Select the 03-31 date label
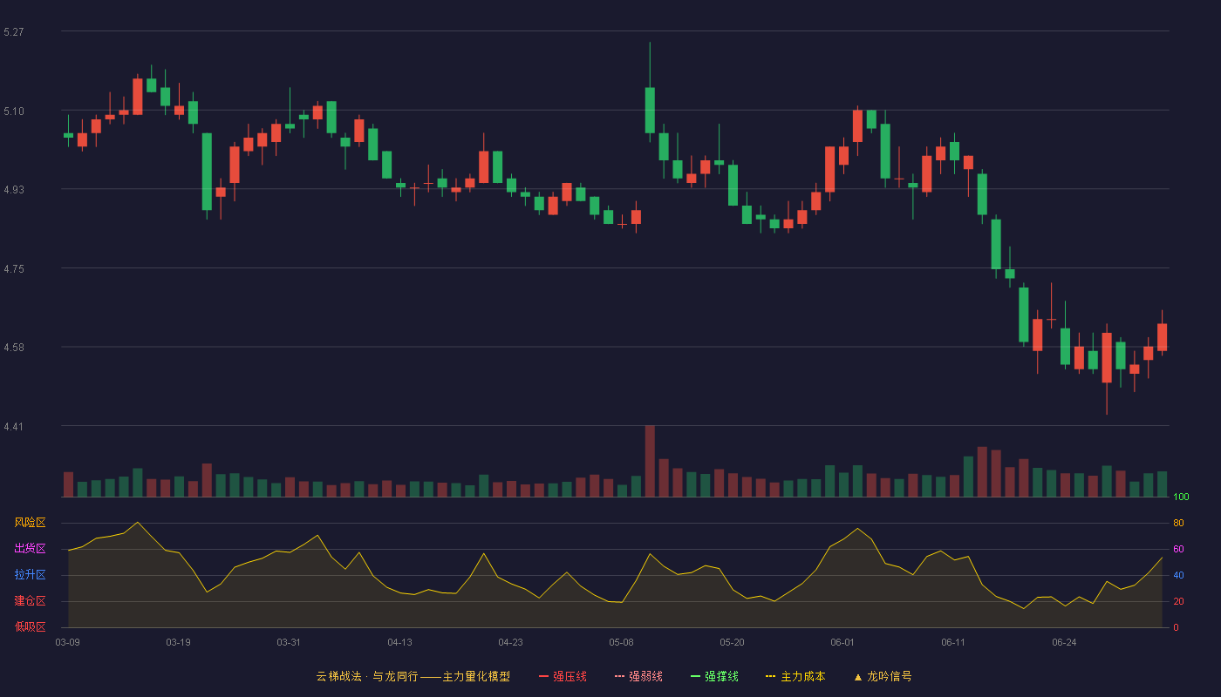The image size is (1221, 697). click(290, 642)
